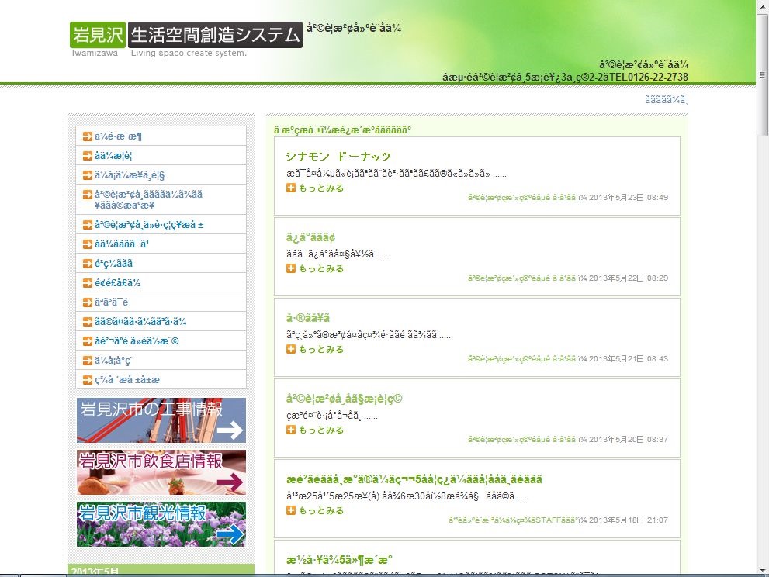Screen dimensions: 769x577
Task: Open もっとみる link in the 2013年5月21日 post
Action: [x=320, y=349]
